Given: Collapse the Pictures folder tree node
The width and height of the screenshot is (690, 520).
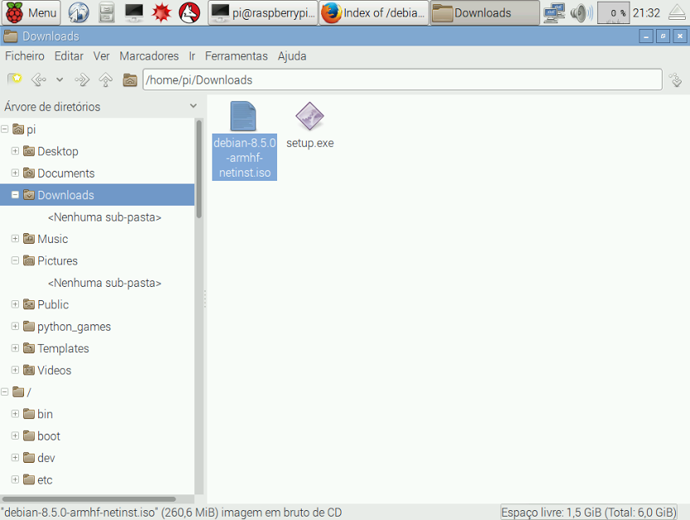Looking at the screenshot, I should point(15,260).
